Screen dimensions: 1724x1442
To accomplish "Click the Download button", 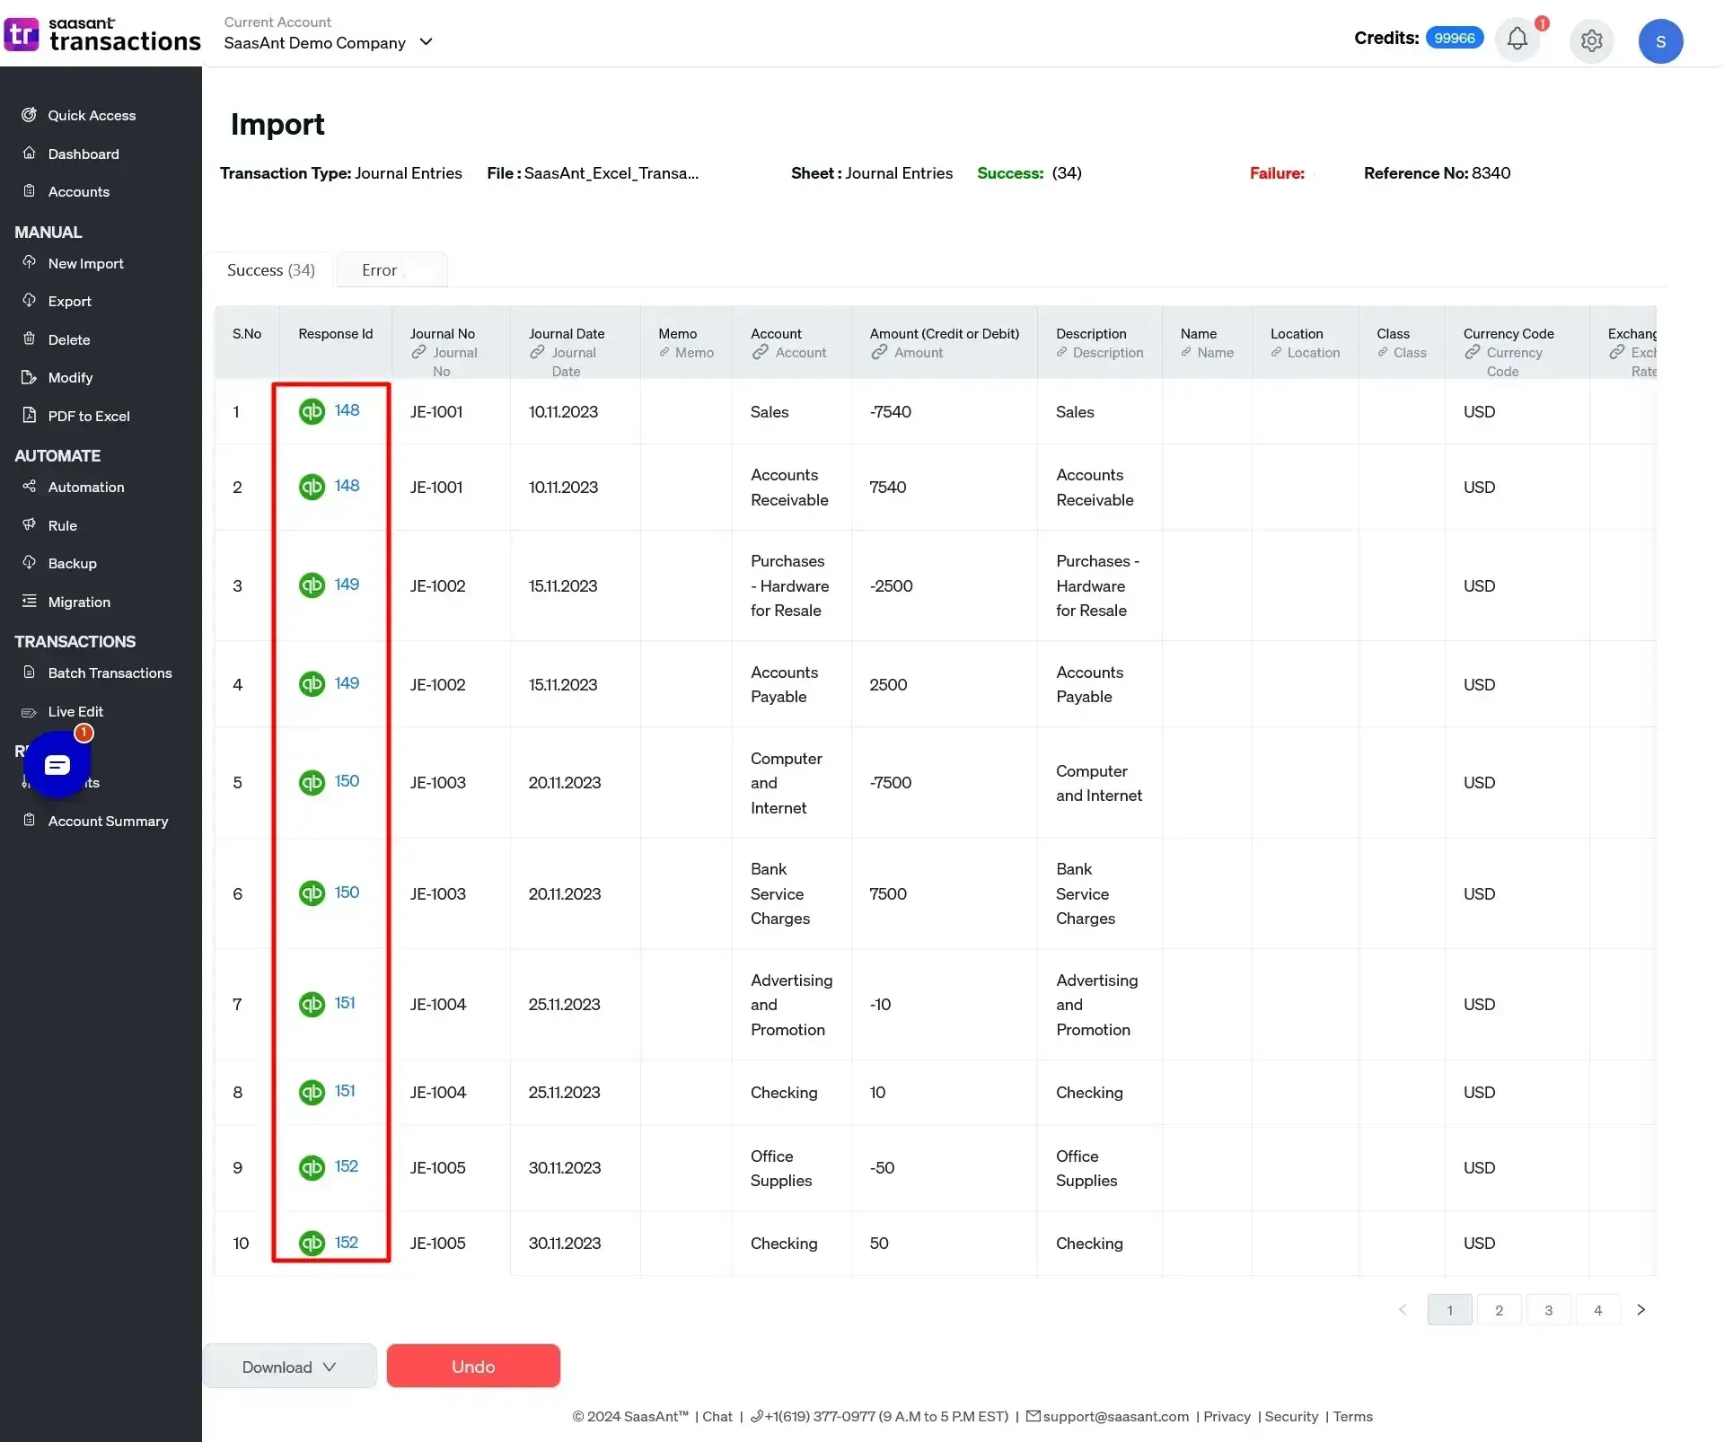I will click(x=286, y=1365).
